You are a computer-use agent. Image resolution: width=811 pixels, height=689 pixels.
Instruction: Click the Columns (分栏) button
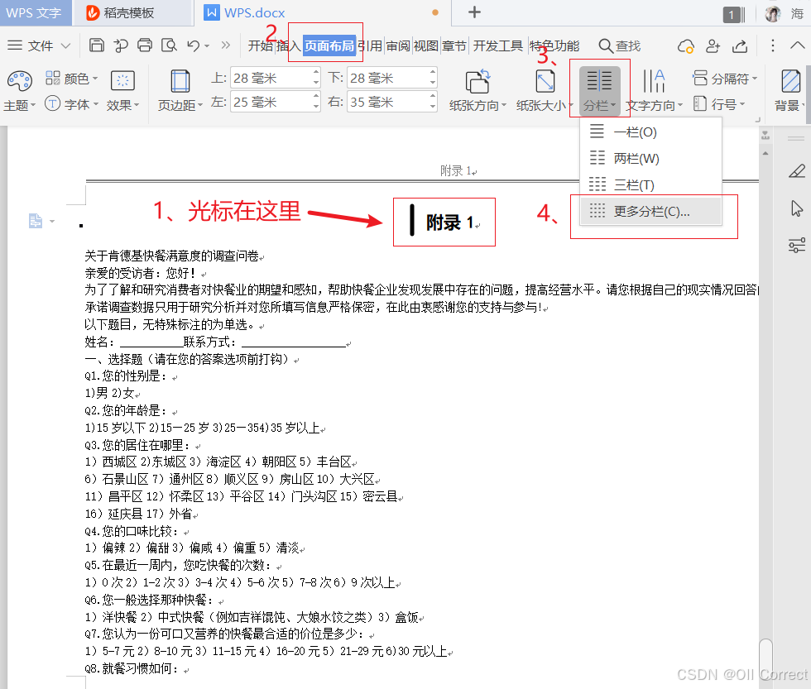point(599,90)
